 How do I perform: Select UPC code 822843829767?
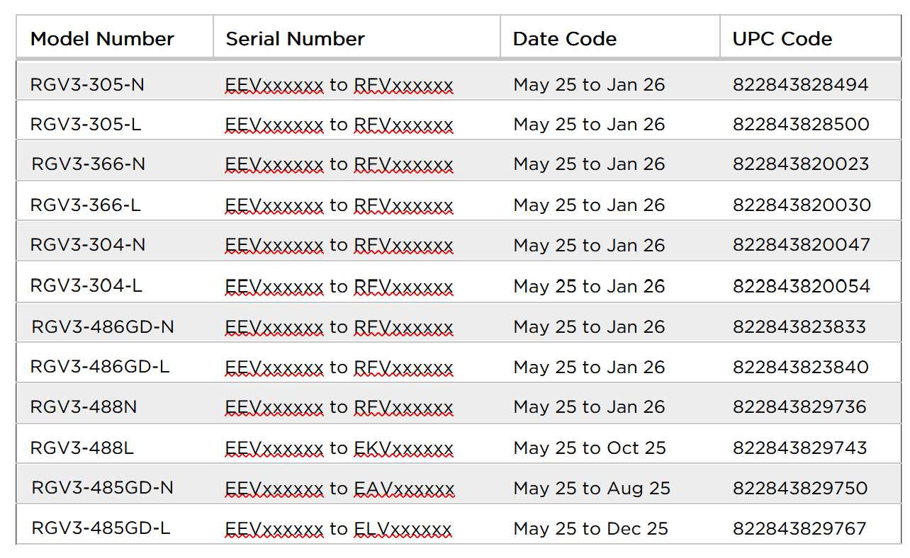pos(799,528)
